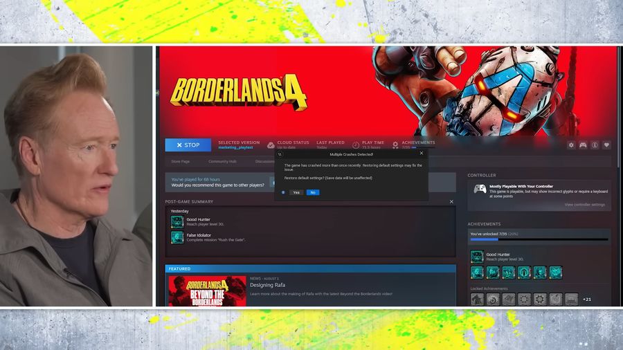Click Yes to restore default settings
The height and width of the screenshot is (350, 623).
pyautogui.click(x=296, y=192)
